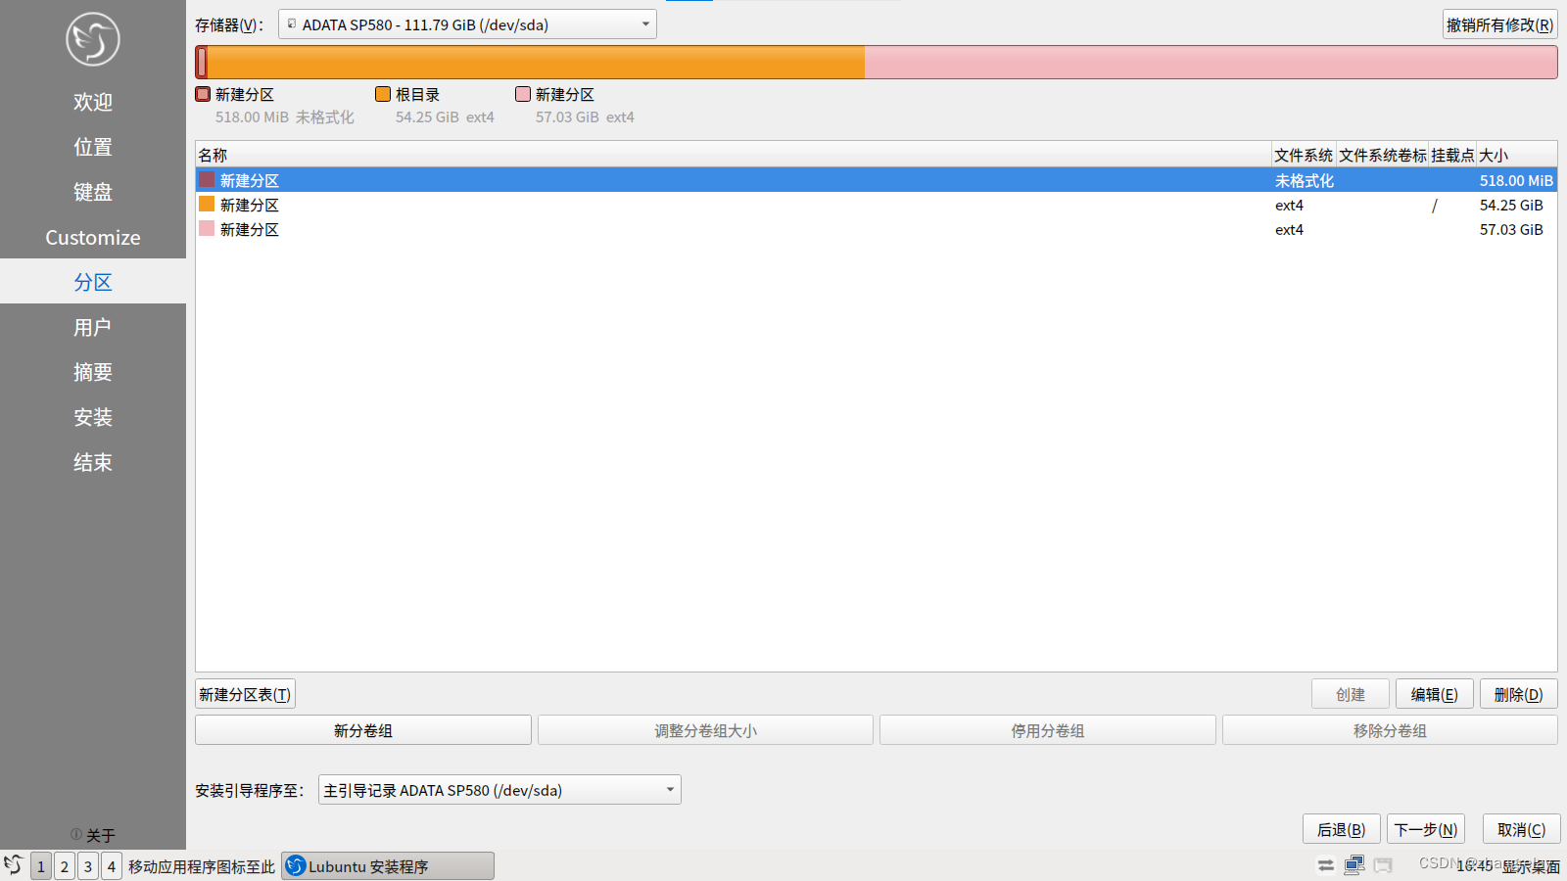Image resolution: width=1567 pixels, height=881 pixels.
Task: Click the 结束 step in the sidebar
Action: click(x=93, y=462)
